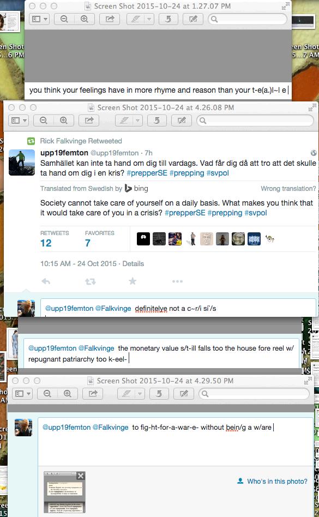Open the attached photo thumbnail in reply
Screen dimensions: 319x517
64,492
